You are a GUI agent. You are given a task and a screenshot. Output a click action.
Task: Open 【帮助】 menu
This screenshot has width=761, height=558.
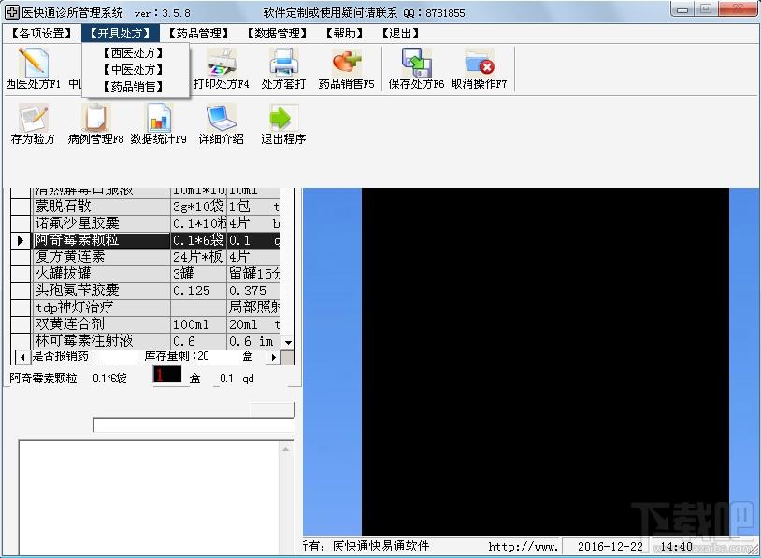(x=345, y=34)
